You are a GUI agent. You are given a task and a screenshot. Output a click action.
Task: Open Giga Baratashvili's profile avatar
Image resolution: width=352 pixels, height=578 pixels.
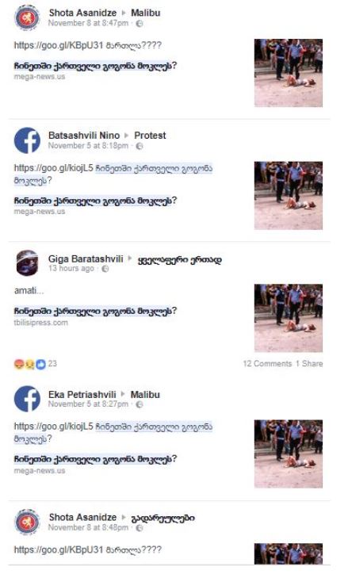[x=27, y=262]
